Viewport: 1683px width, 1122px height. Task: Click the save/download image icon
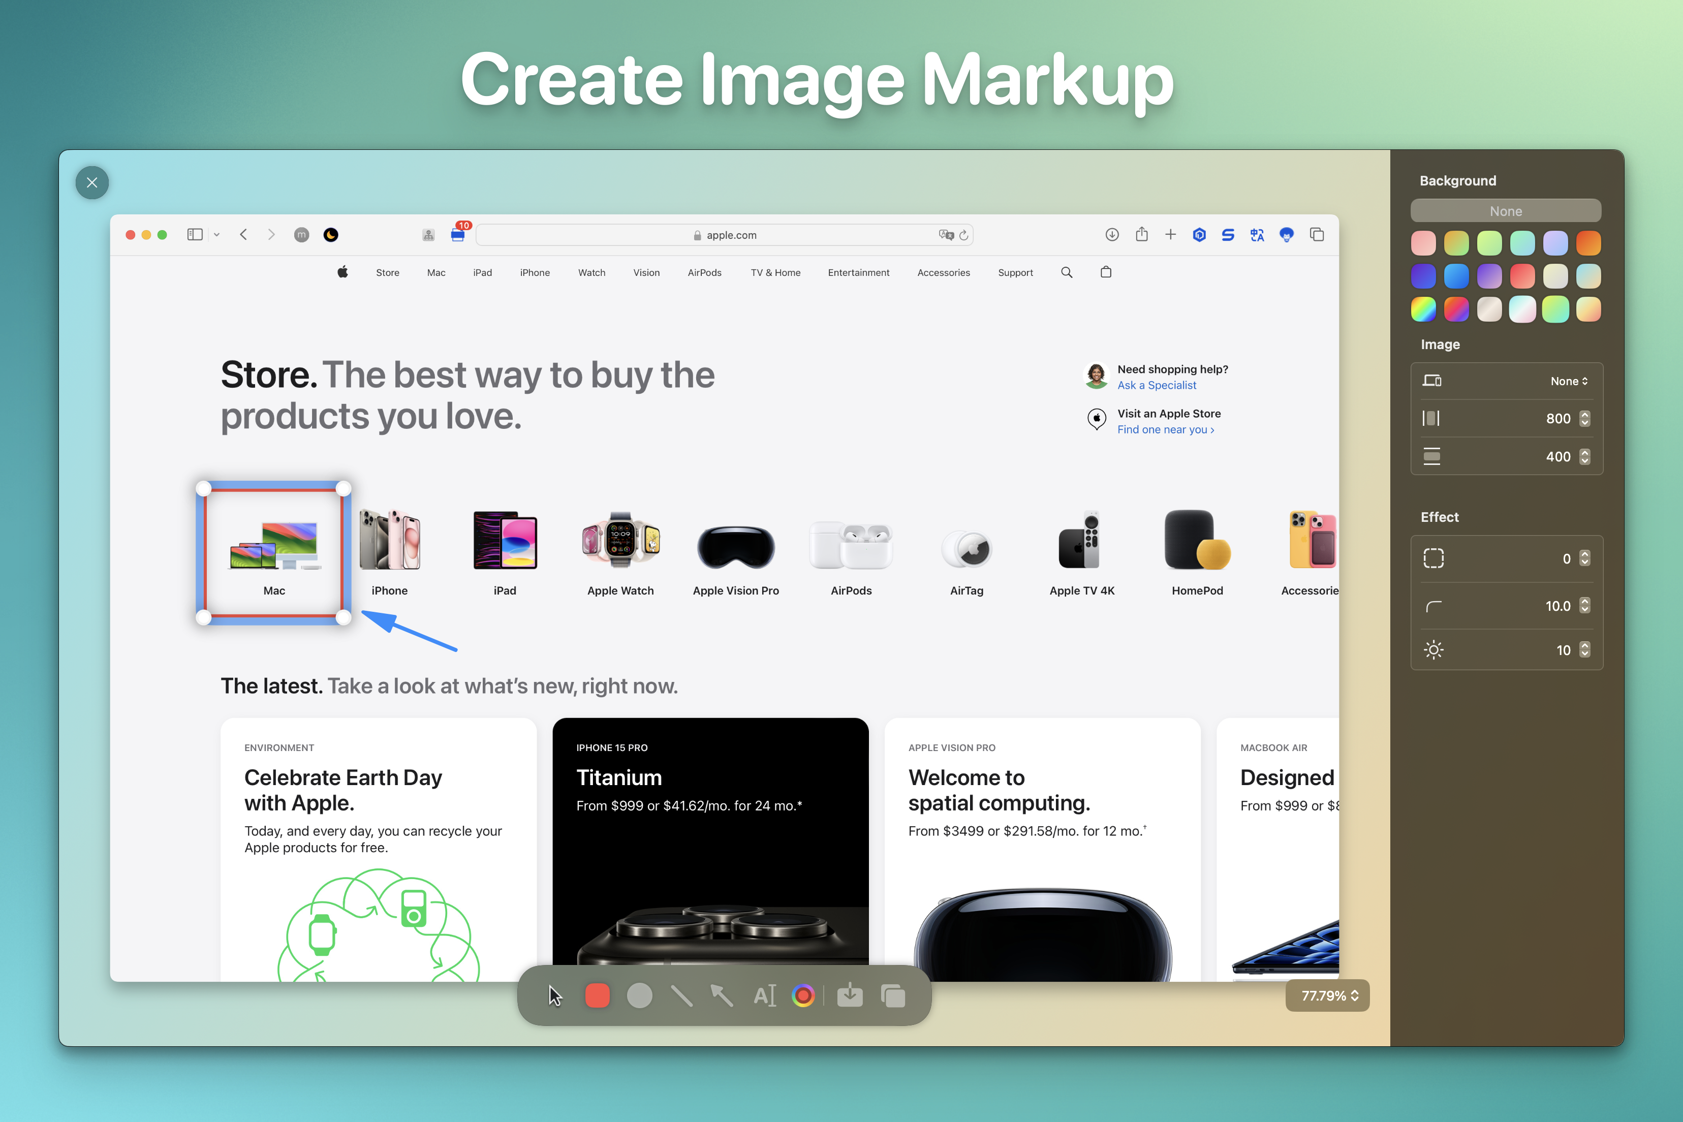(850, 995)
